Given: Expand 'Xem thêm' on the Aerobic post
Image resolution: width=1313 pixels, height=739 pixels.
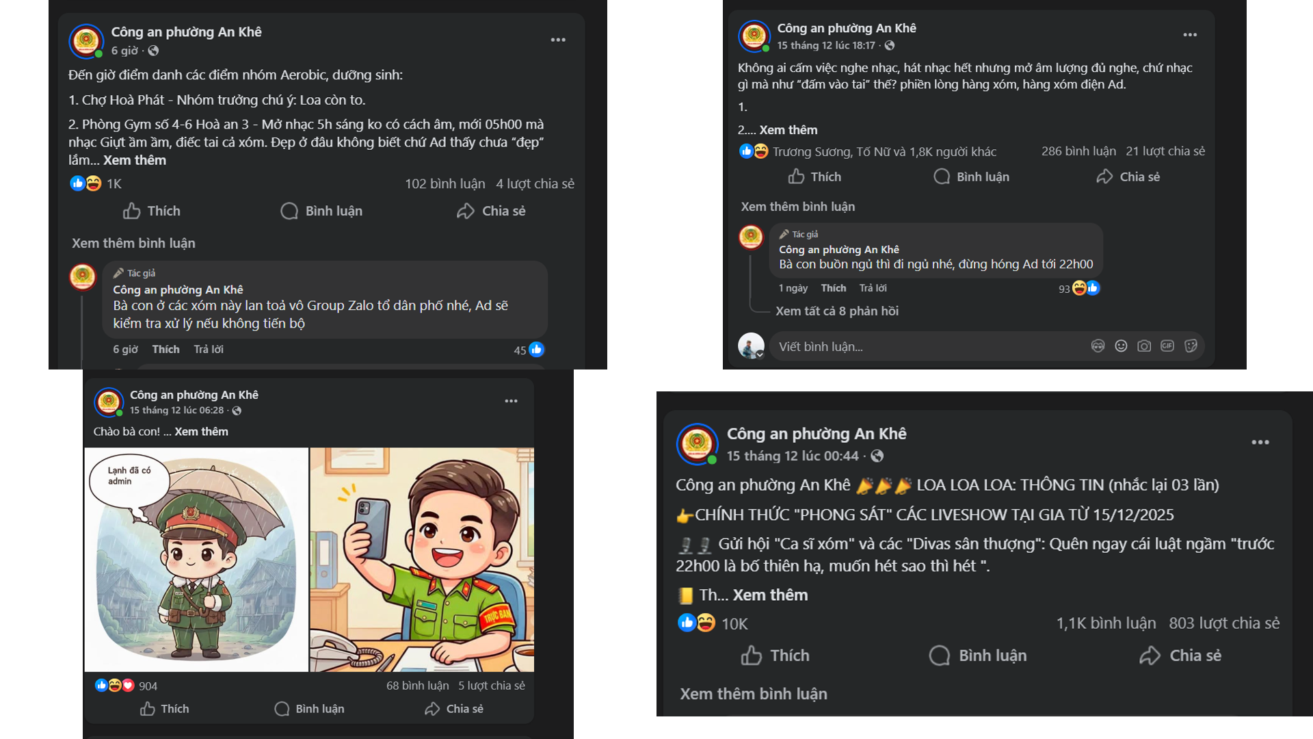Looking at the screenshot, I should pyautogui.click(x=135, y=160).
